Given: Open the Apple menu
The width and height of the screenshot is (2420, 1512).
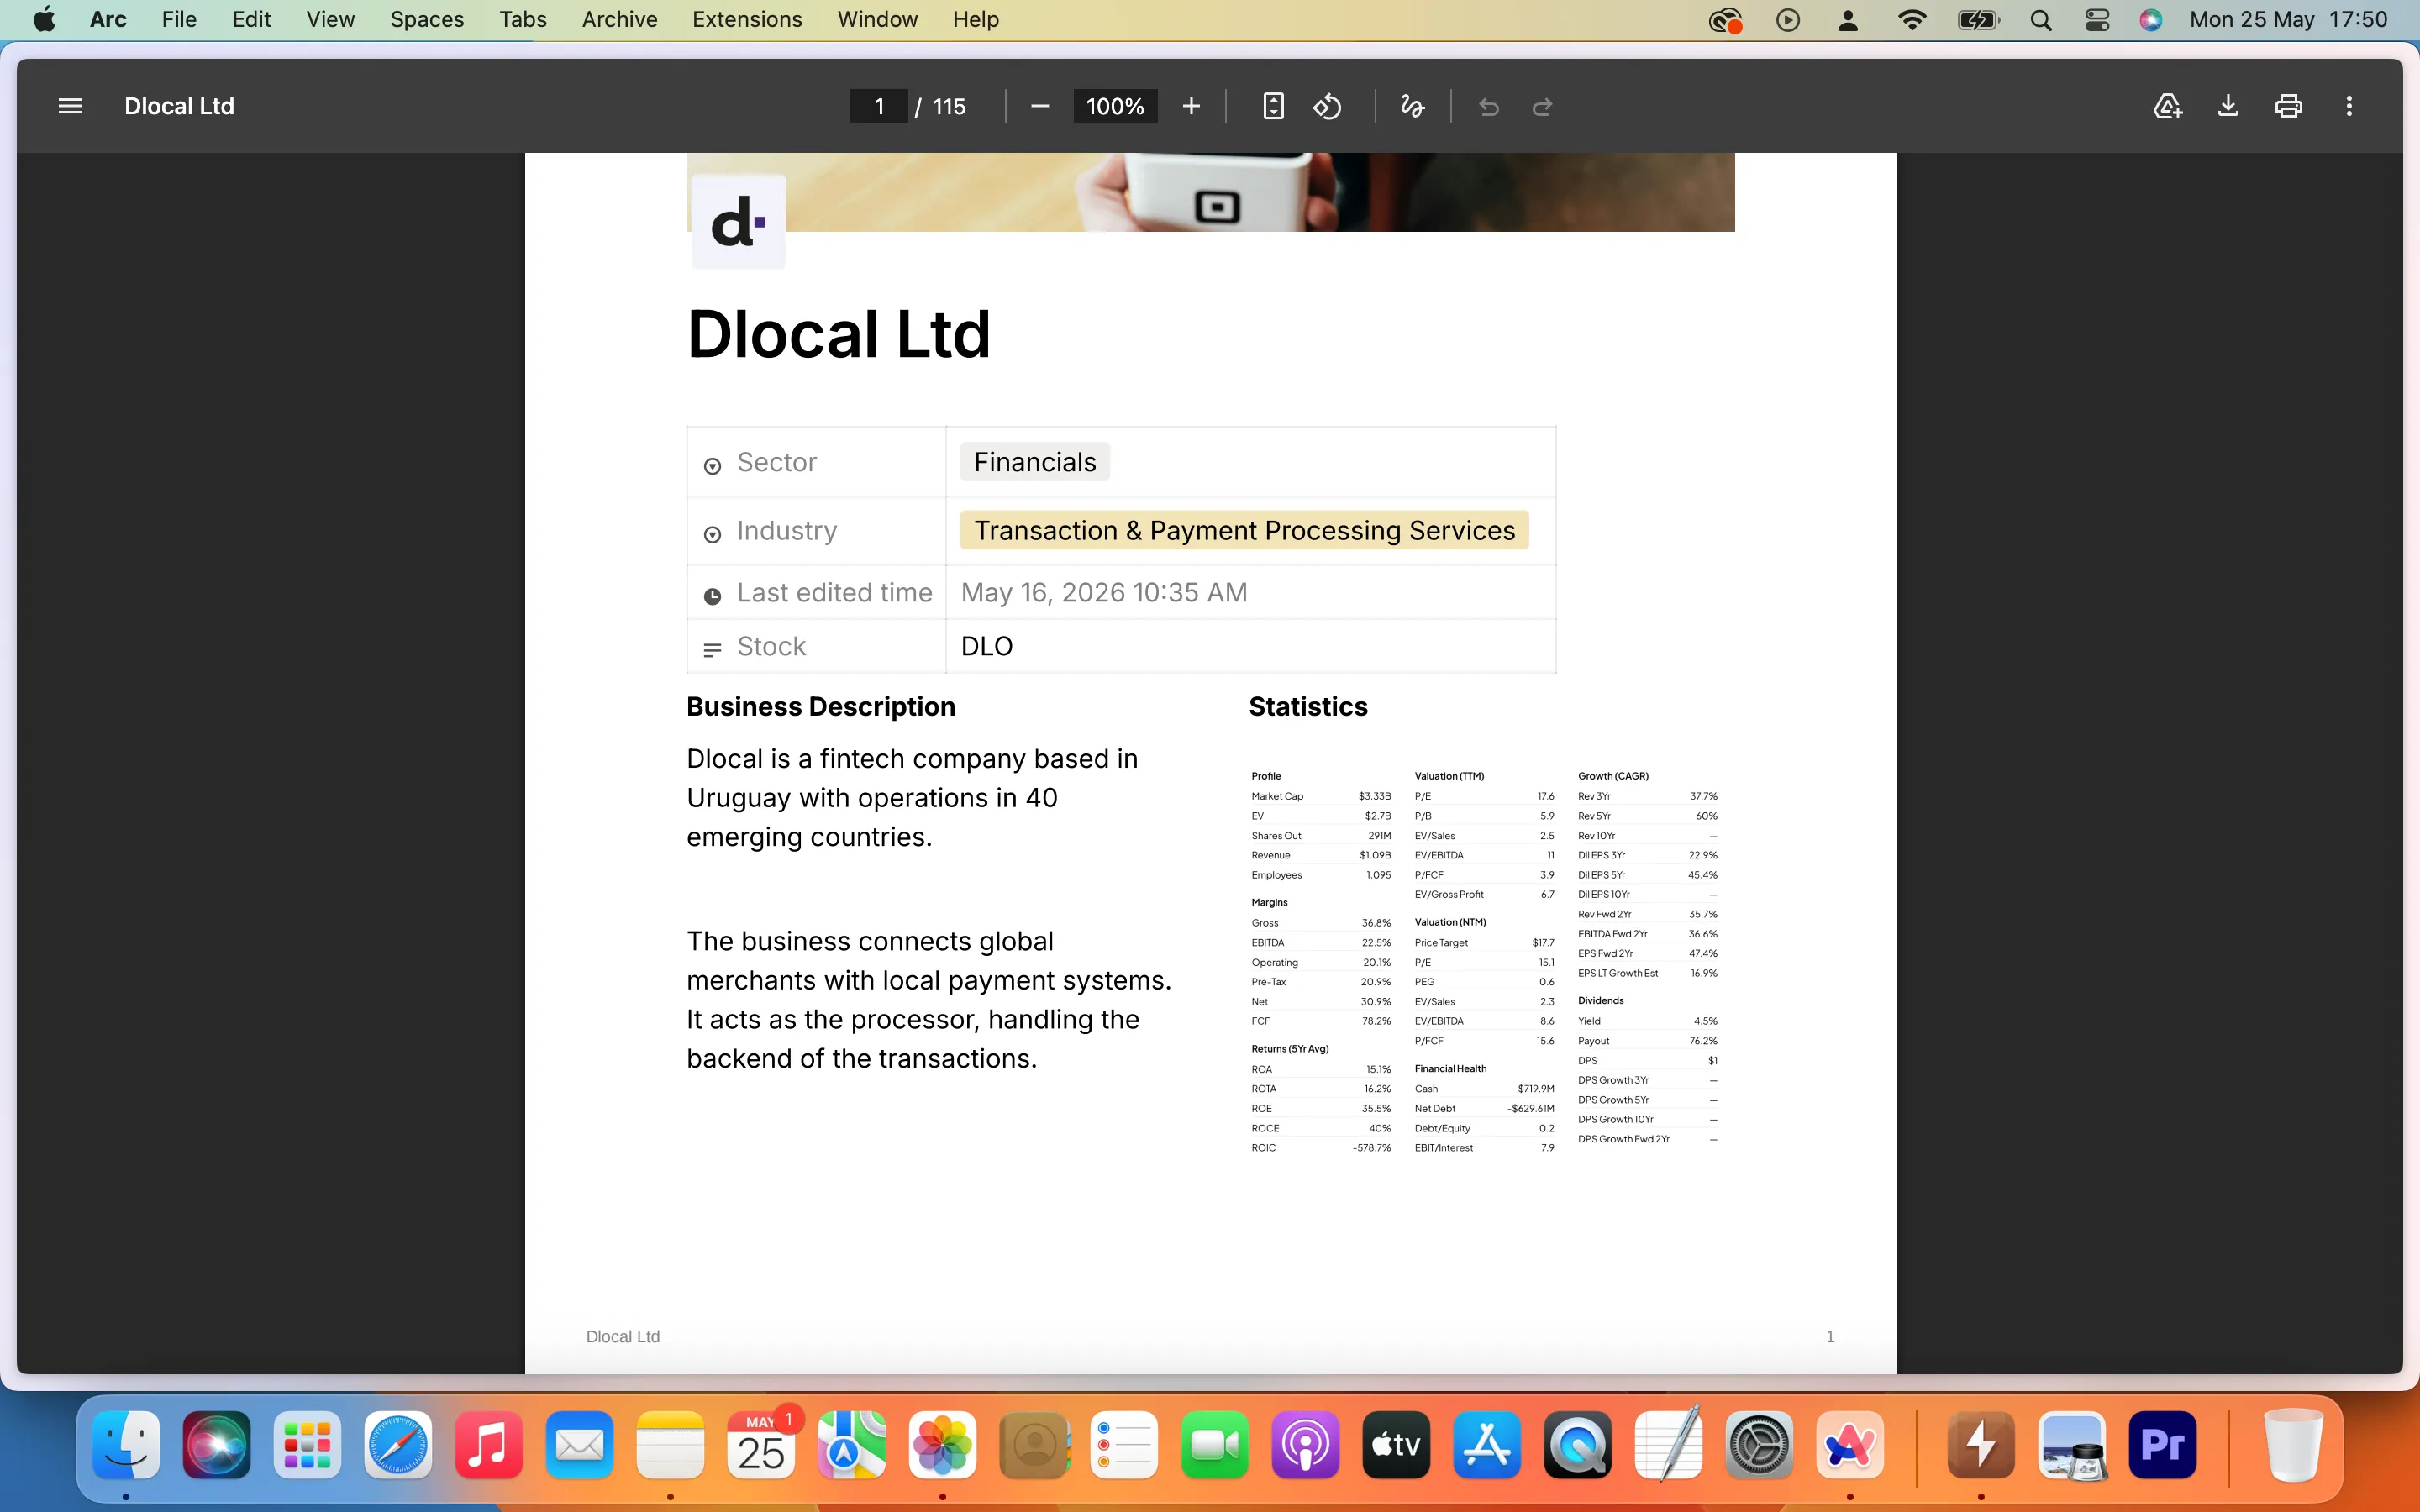Looking at the screenshot, I should click(x=45, y=20).
